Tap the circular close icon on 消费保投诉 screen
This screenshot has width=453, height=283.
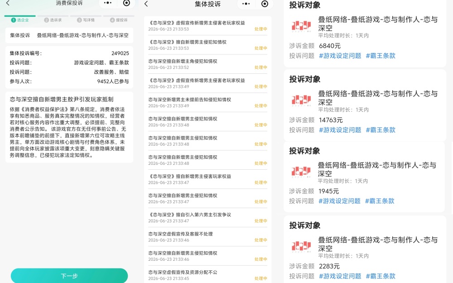[x=126, y=3]
